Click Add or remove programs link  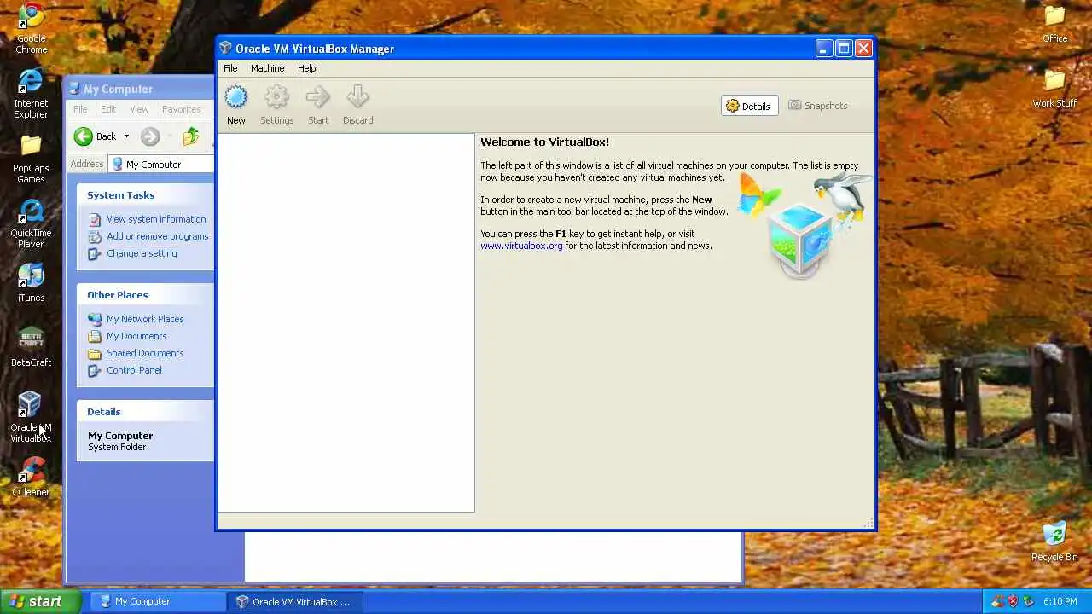158,236
